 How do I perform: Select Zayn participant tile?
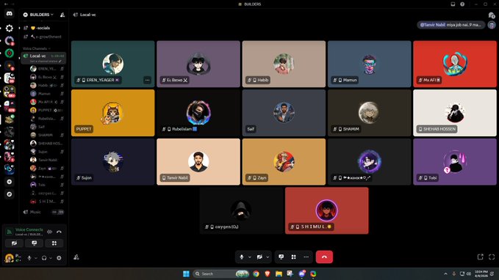284,161
